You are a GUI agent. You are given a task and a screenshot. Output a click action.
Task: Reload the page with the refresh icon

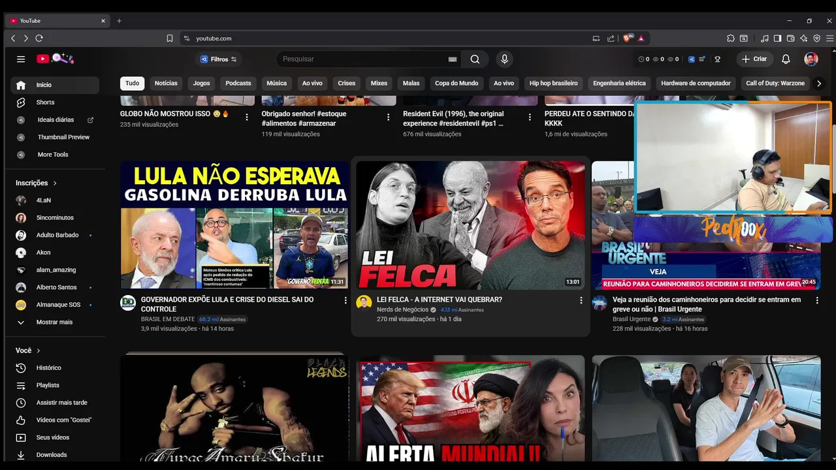39,39
